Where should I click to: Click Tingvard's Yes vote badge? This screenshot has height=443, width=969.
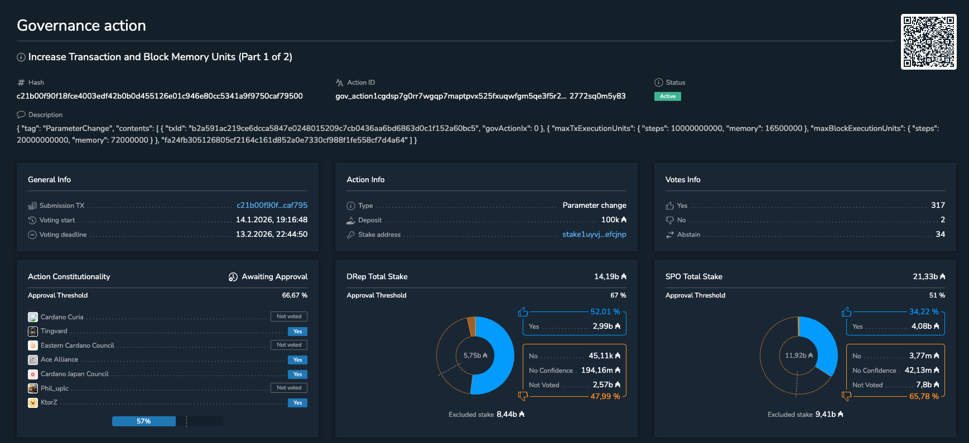tap(297, 332)
